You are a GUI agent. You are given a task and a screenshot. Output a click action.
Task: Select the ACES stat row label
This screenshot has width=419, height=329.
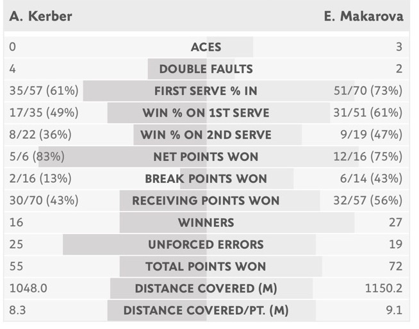tap(206, 47)
